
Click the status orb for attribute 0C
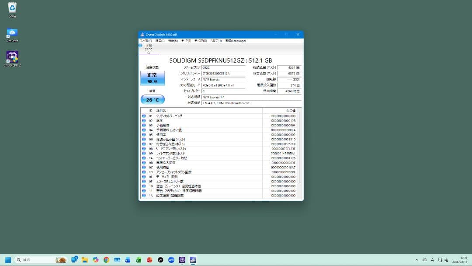pos(144,168)
